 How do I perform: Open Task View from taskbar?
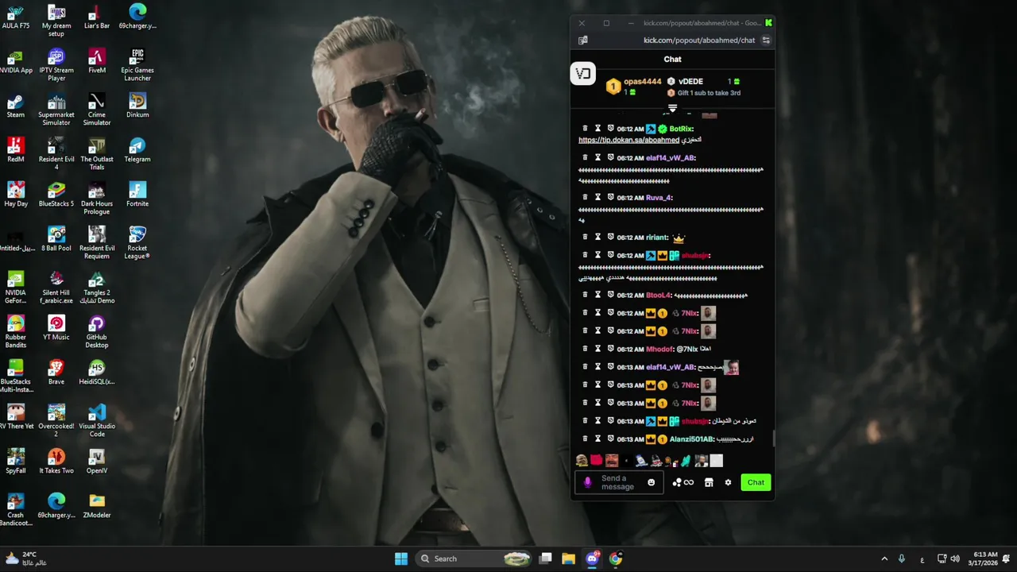click(x=545, y=558)
